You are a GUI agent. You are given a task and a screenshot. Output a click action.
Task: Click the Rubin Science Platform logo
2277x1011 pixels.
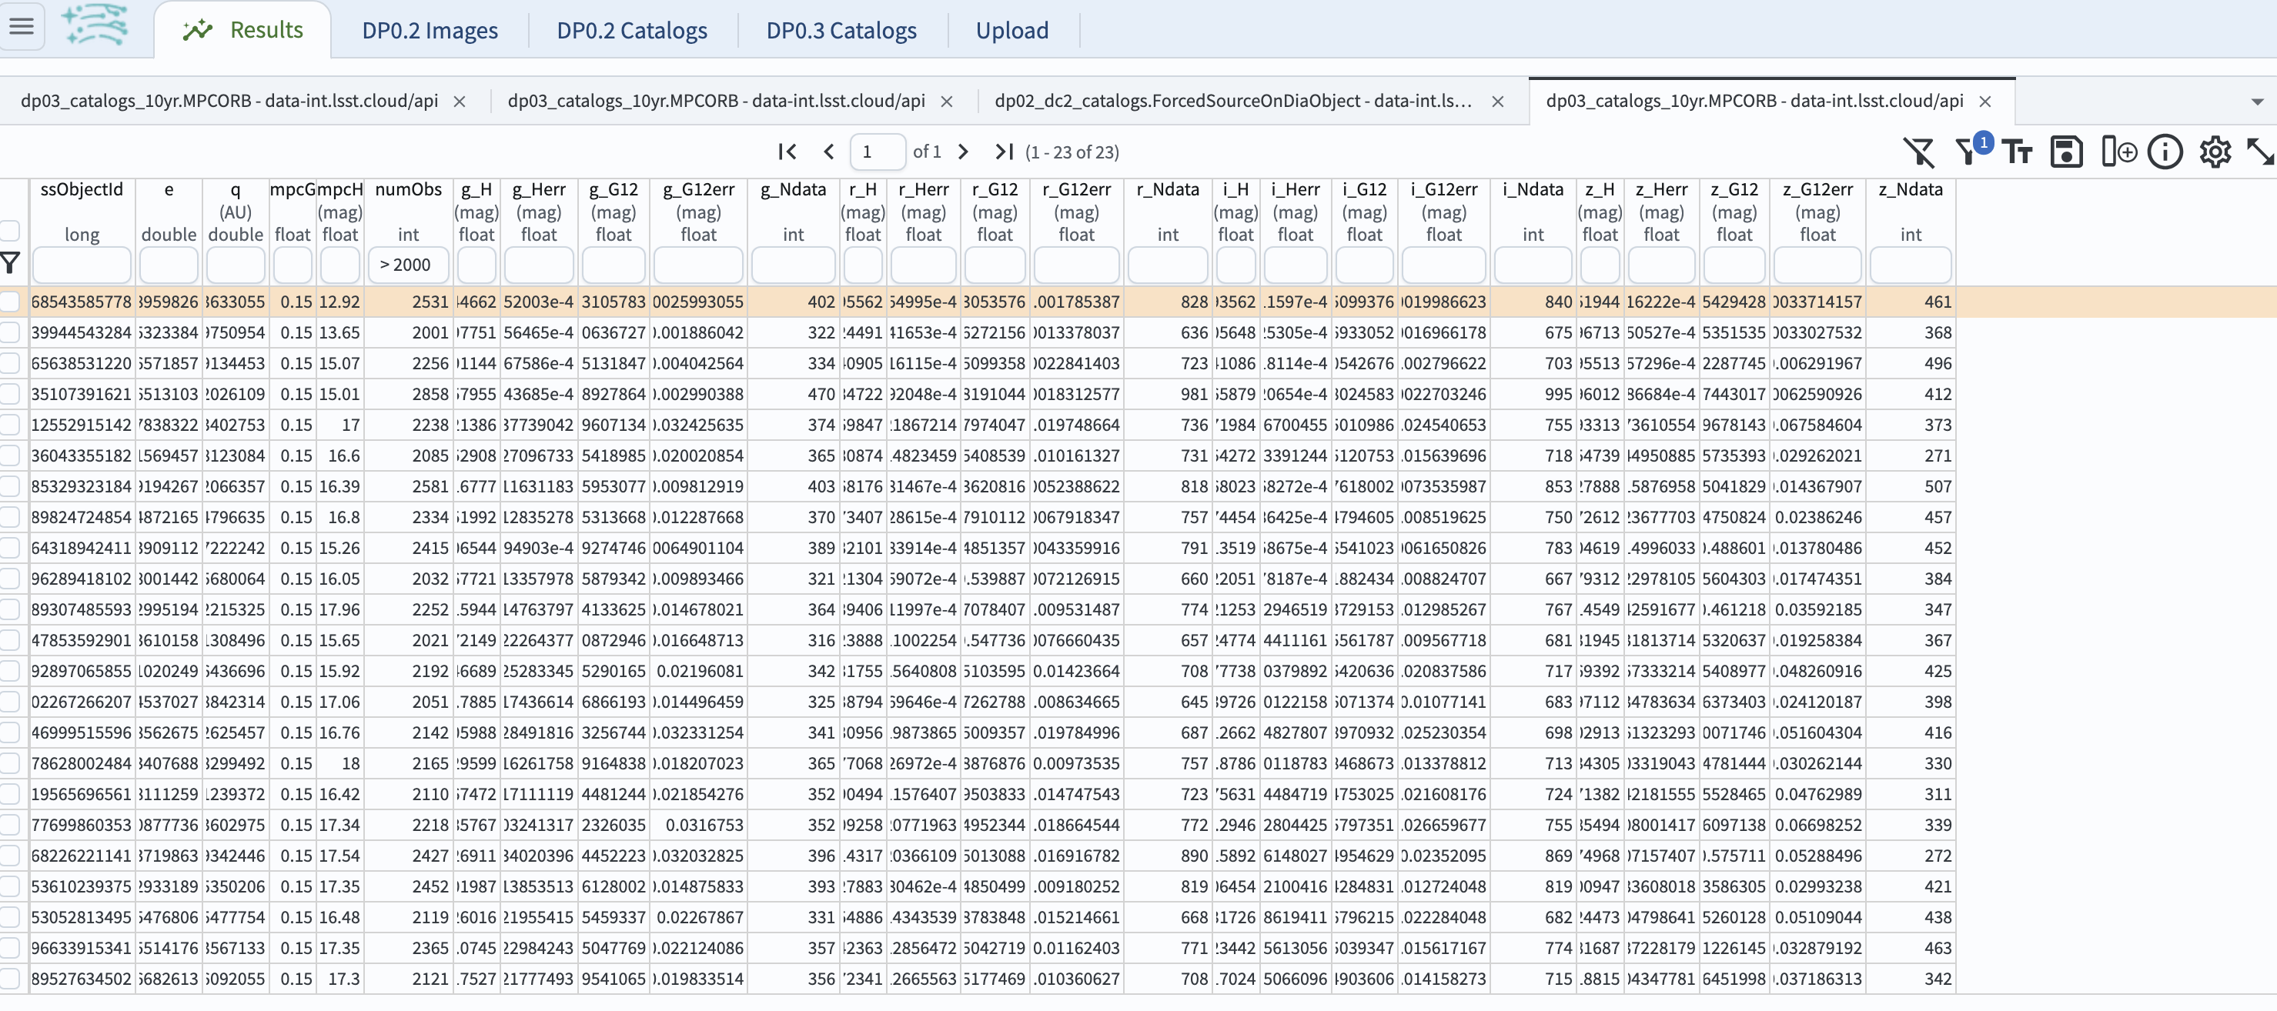pos(95,25)
